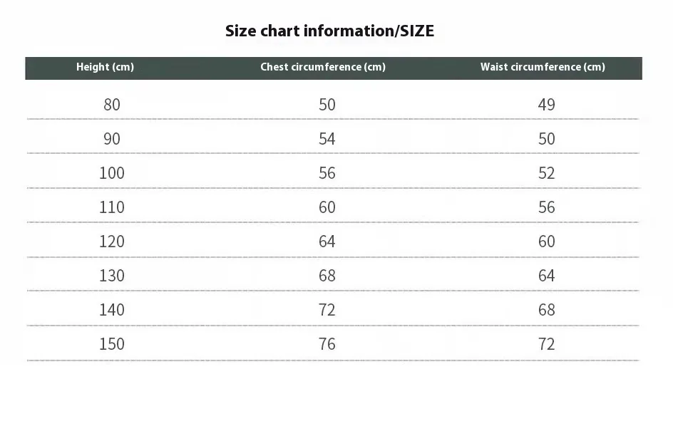Choose the height value 150
Viewport: 673px width, 431px height.
coord(112,344)
